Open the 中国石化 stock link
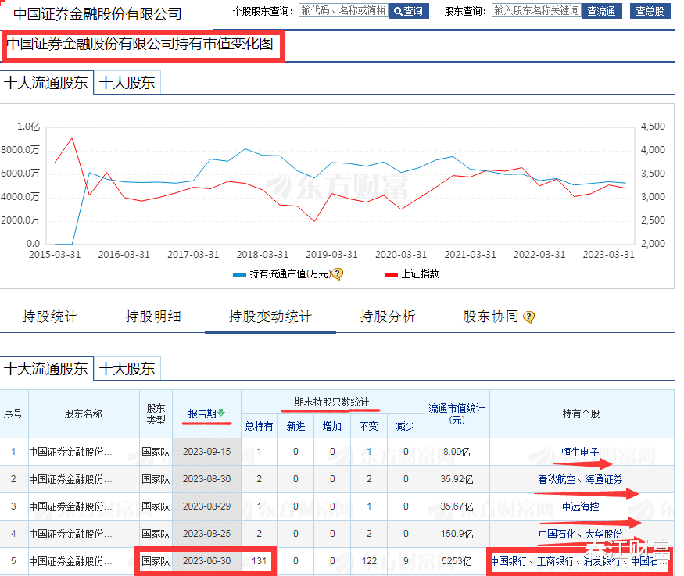Screen dimensions: 684x576 click(557, 534)
